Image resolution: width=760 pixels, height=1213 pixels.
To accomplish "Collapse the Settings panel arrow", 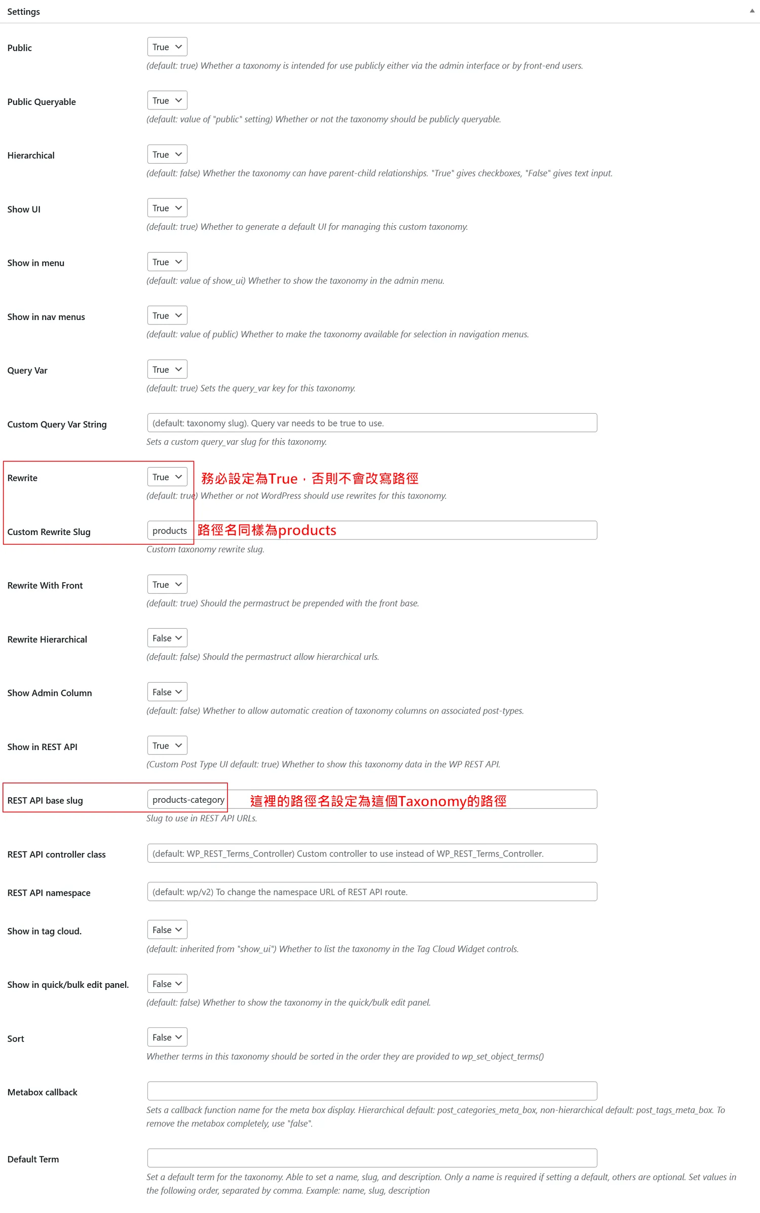I will tap(752, 11).
